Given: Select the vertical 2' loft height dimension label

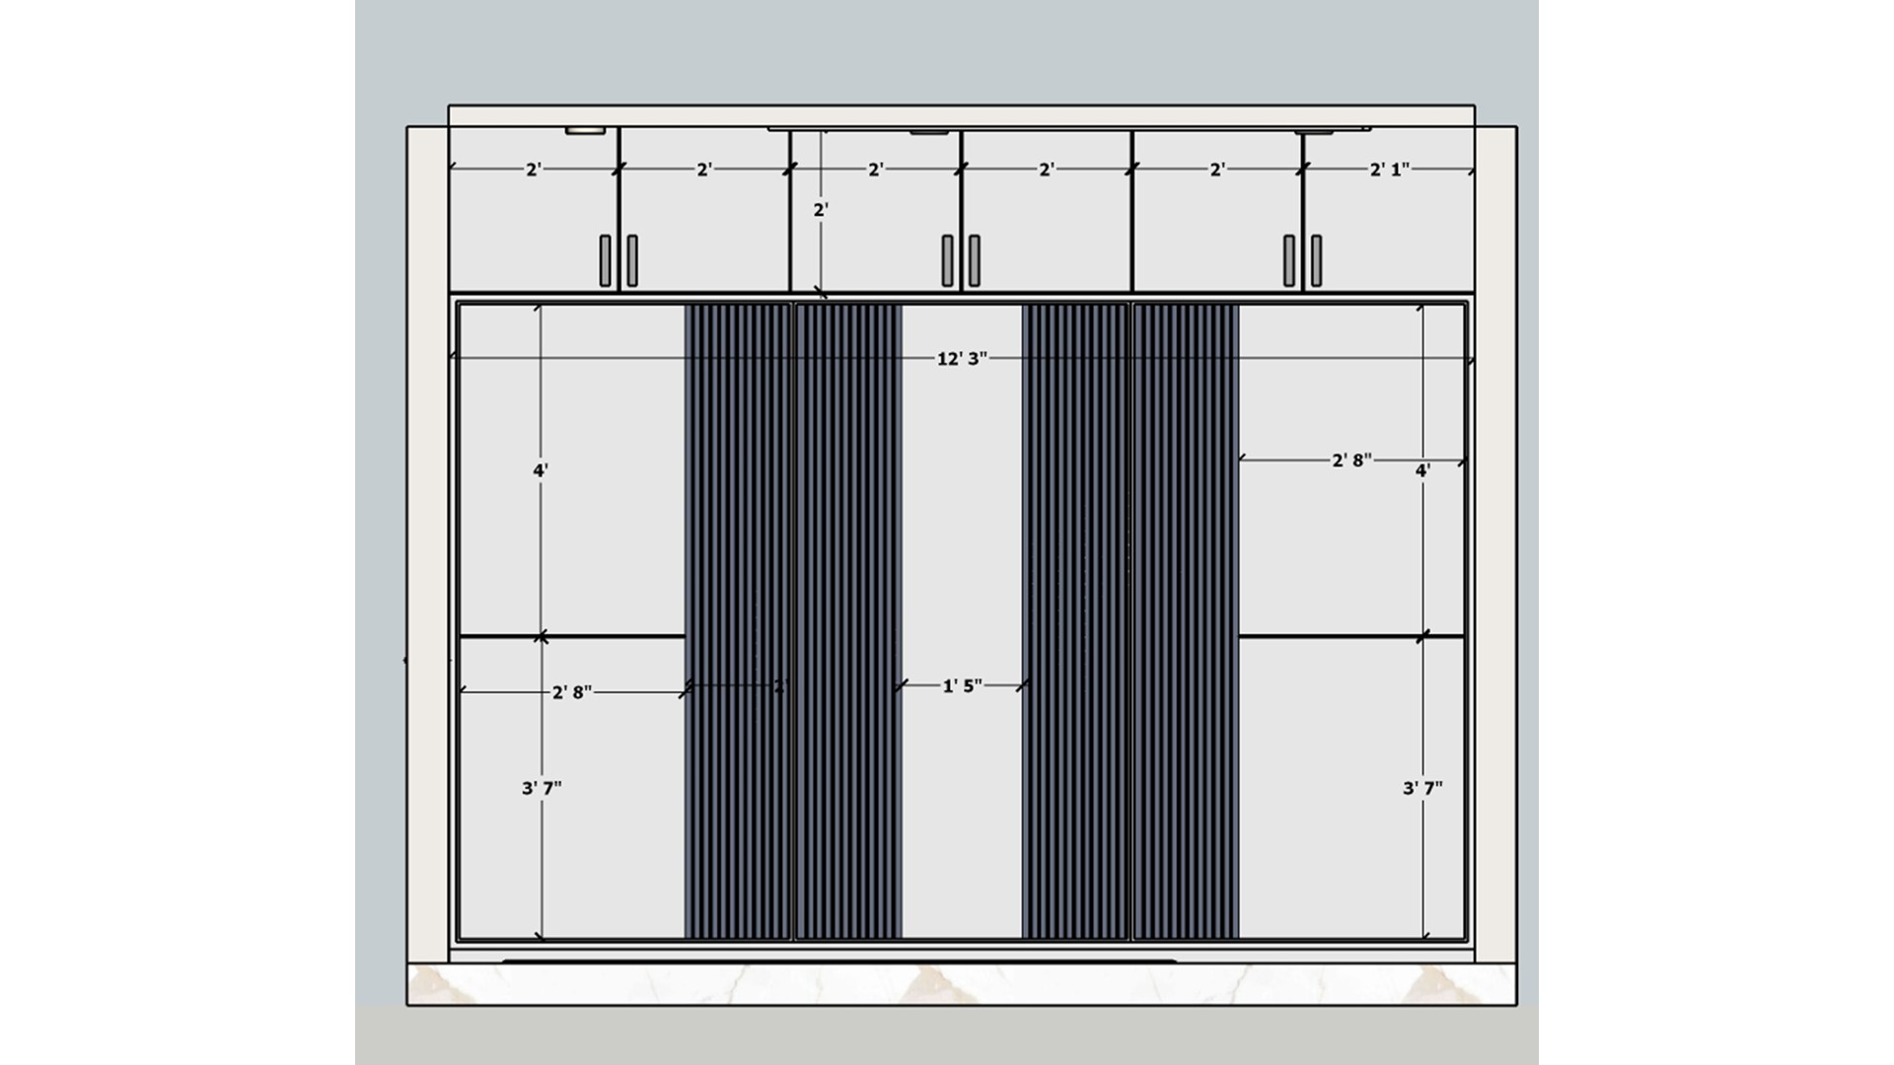Looking at the screenshot, I should (821, 210).
